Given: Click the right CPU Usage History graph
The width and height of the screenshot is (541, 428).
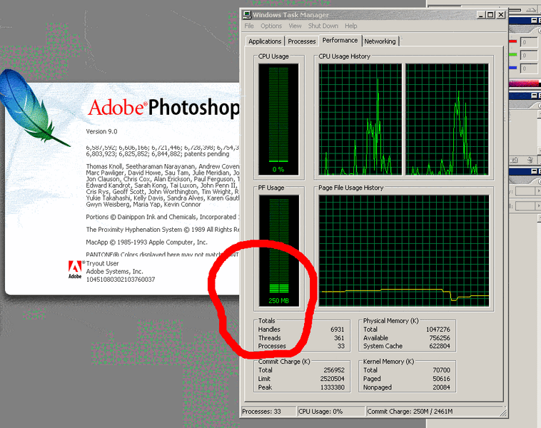Looking at the screenshot, I should tap(447, 119).
